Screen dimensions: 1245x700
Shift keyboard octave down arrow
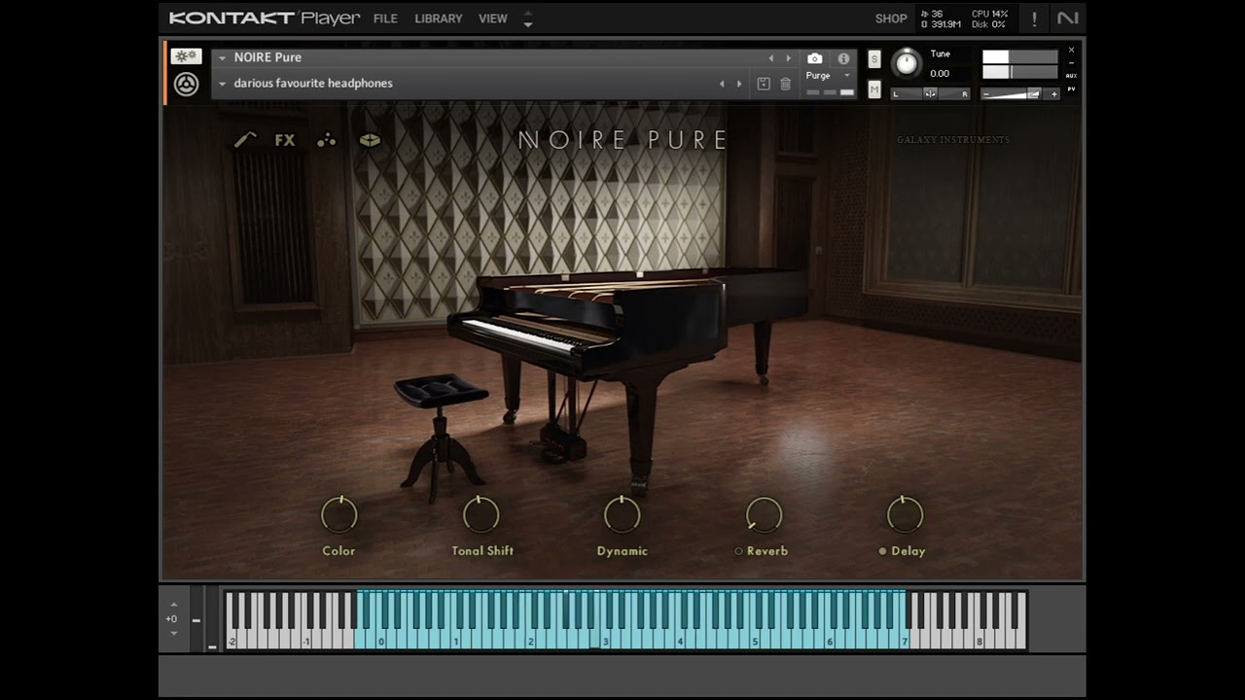pos(174,634)
